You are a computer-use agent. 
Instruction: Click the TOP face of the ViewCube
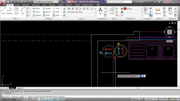[x=170, y=32]
